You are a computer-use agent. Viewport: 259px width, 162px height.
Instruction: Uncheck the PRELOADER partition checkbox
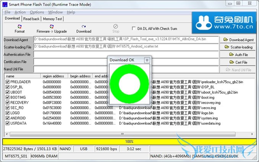pyautogui.click(x=7, y=82)
